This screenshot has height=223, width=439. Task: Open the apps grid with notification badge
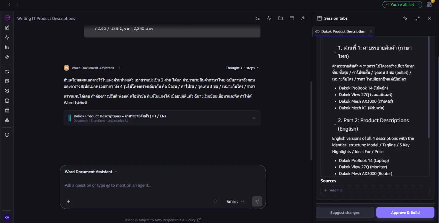pyautogui.click(x=429, y=4)
